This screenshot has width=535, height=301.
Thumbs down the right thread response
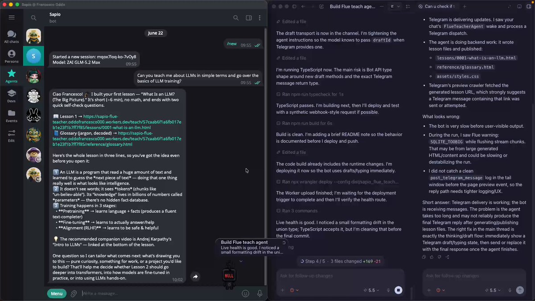(x=440, y=257)
